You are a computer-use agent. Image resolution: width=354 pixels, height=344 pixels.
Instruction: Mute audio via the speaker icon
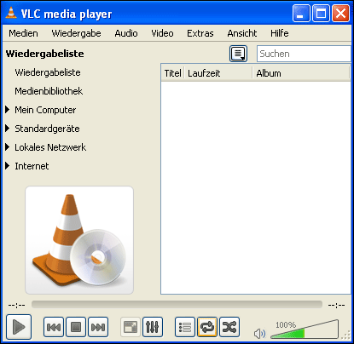click(x=259, y=334)
